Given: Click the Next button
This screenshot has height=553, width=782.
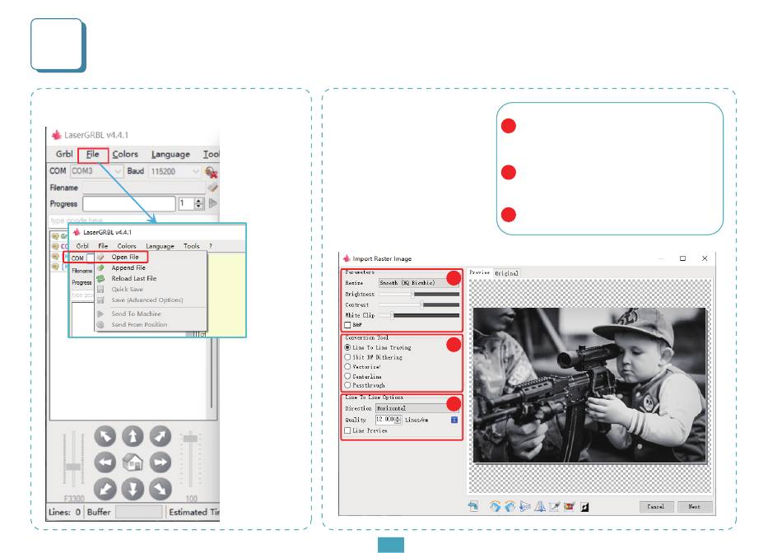Looking at the screenshot, I should 694,507.
